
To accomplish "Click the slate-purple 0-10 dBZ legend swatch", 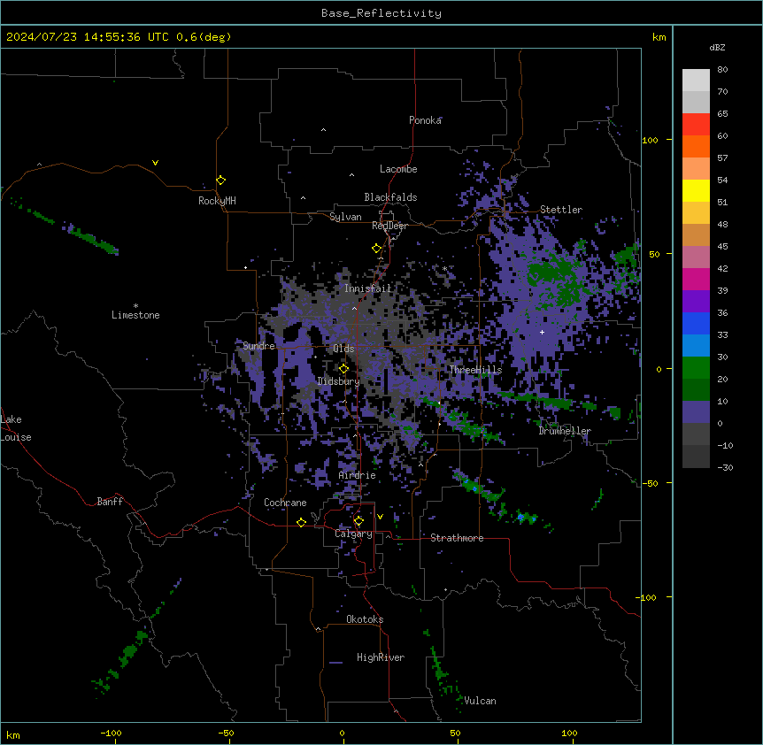I will tap(696, 412).
